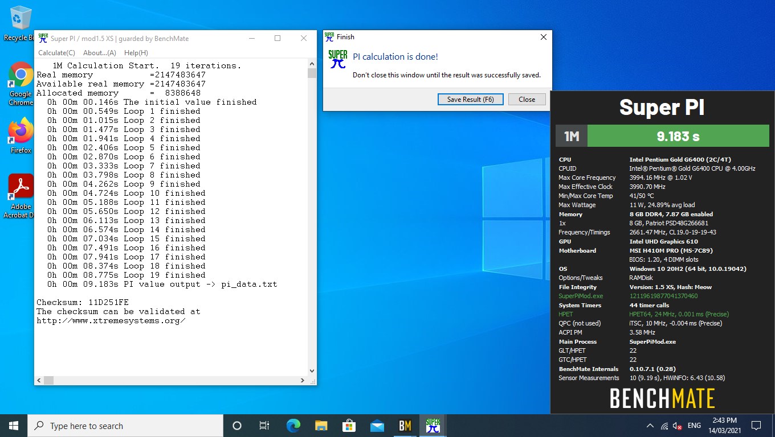Screen dimensions: 775x437
Task: Launch Microsoft Edge from the taskbar
Action: [293, 426]
